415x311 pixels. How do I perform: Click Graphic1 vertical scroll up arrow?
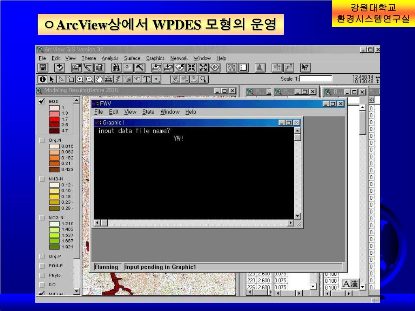tap(297, 131)
